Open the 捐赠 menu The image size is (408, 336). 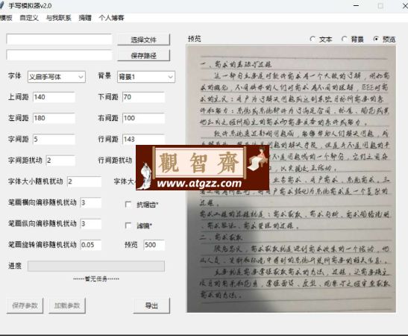tap(85, 18)
